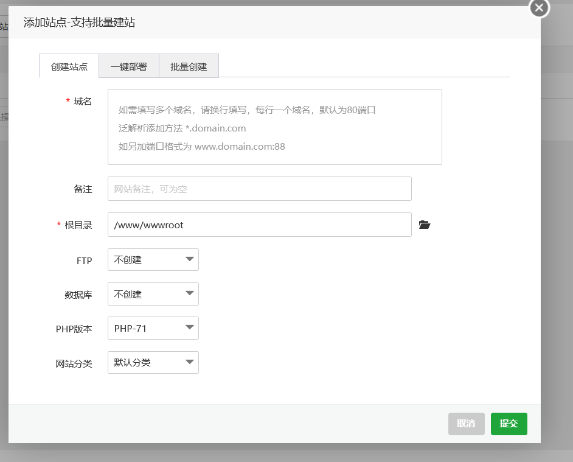Image resolution: width=573 pixels, height=462 pixels.
Task: Open the PHP-71 version dropdown
Action: click(153, 329)
